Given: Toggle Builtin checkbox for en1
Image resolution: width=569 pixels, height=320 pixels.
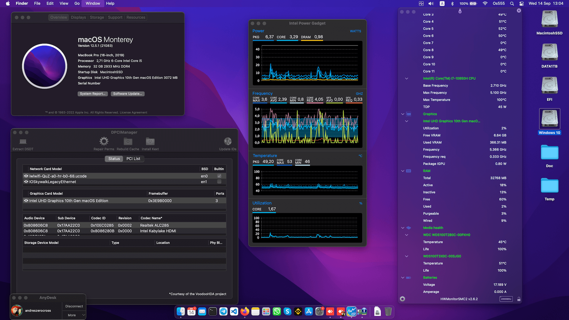Looking at the screenshot, I should (219, 182).
